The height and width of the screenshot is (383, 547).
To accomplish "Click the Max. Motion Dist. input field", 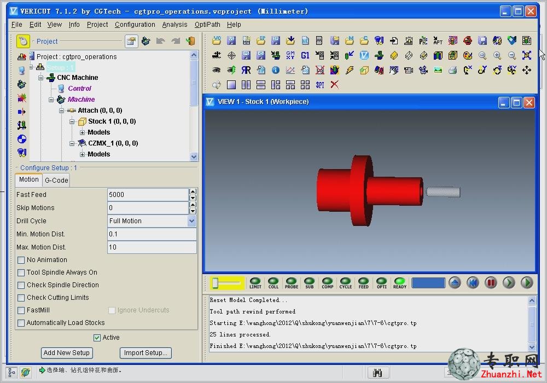I will tap(152, 247).
